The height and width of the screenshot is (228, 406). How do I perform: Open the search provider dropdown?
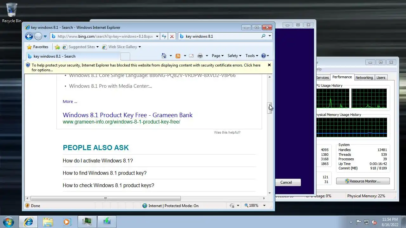tap(270, 36)
